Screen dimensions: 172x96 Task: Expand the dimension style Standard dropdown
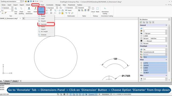click(57, 8)
